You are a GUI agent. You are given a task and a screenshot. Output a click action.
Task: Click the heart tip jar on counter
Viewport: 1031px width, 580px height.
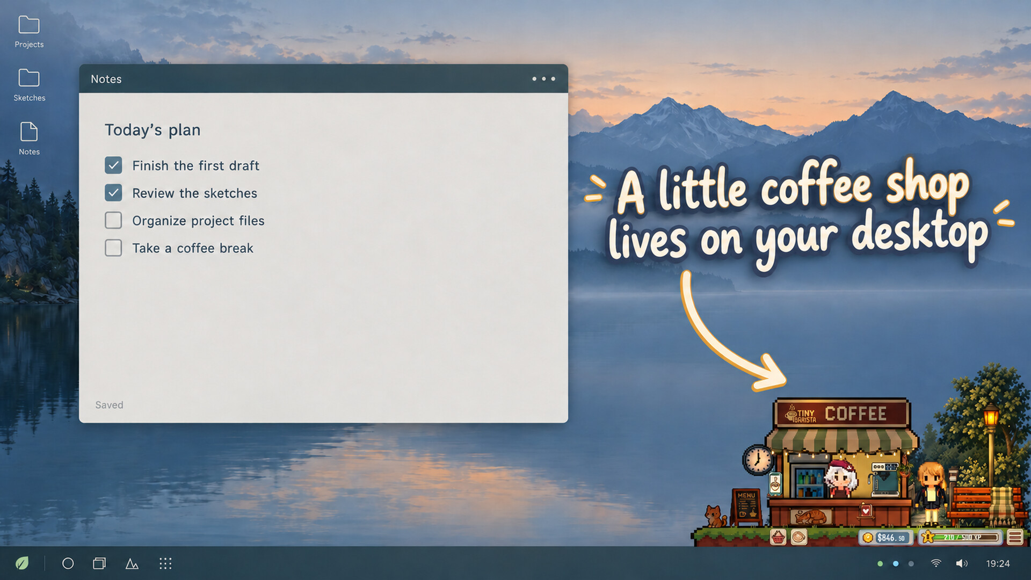[x=865, y=510]
